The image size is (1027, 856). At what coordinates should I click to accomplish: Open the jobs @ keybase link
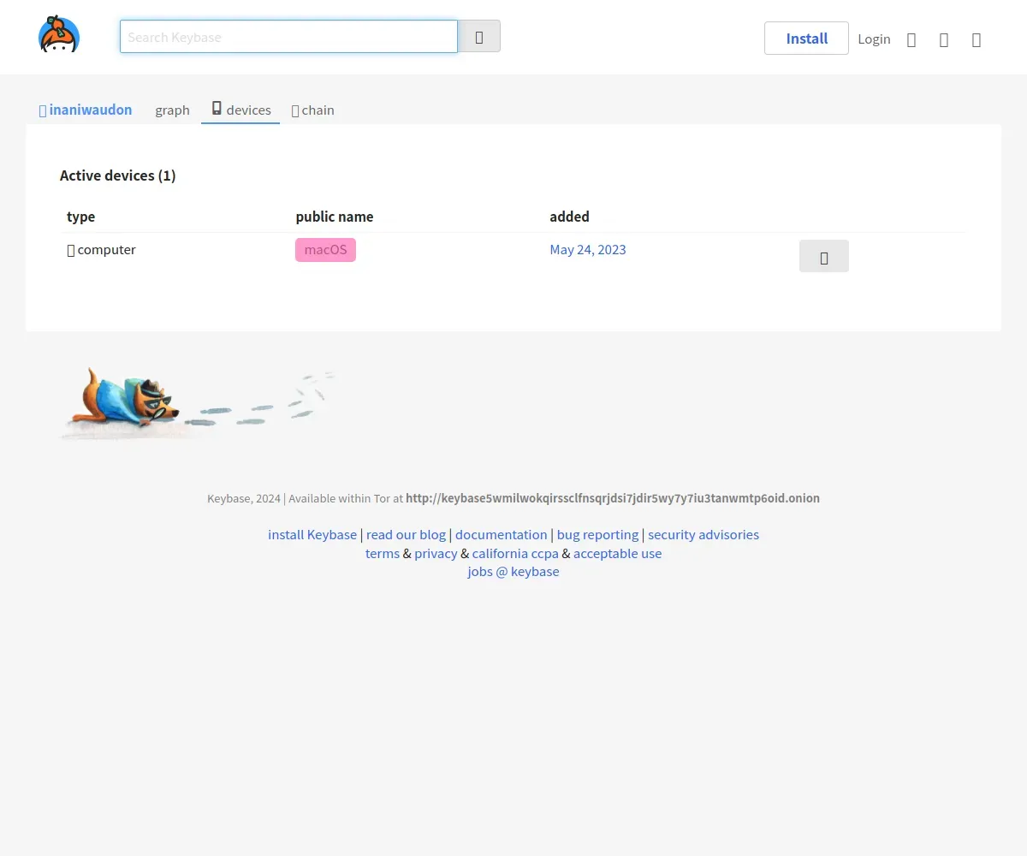coord(513,572)
